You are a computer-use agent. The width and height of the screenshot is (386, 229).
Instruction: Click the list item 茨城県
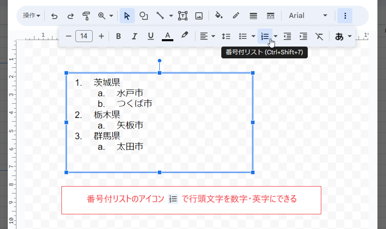pos(107,82)
